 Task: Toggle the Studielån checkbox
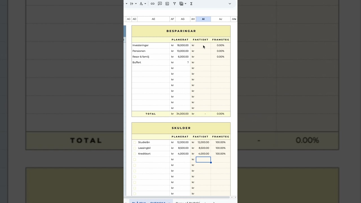coord(135,142)
